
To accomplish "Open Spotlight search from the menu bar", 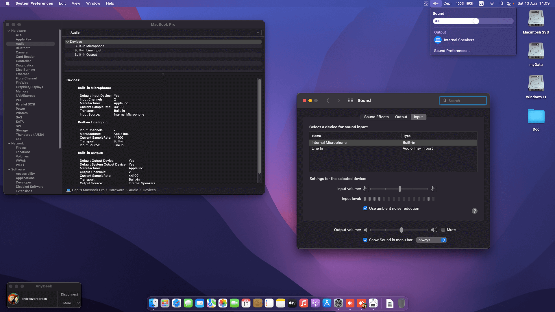I will coord(502,3).
